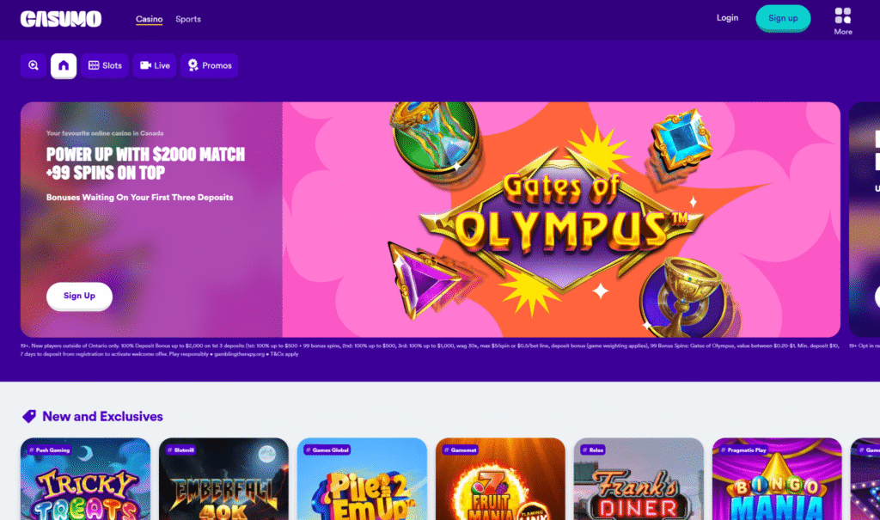
Task: Open the Frank's Diner game thumbnail
Action: (639, 479)
